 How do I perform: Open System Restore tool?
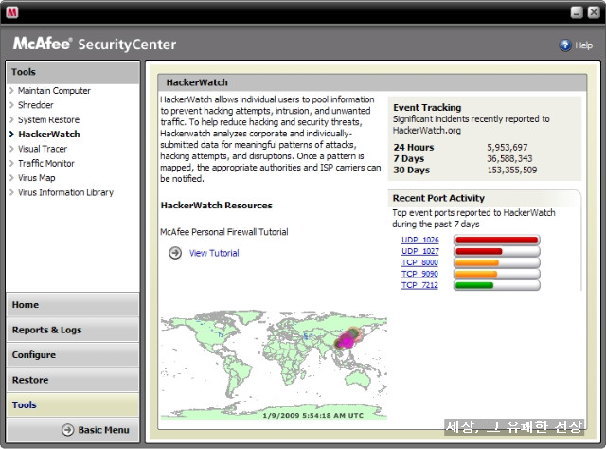click(48, 119)
